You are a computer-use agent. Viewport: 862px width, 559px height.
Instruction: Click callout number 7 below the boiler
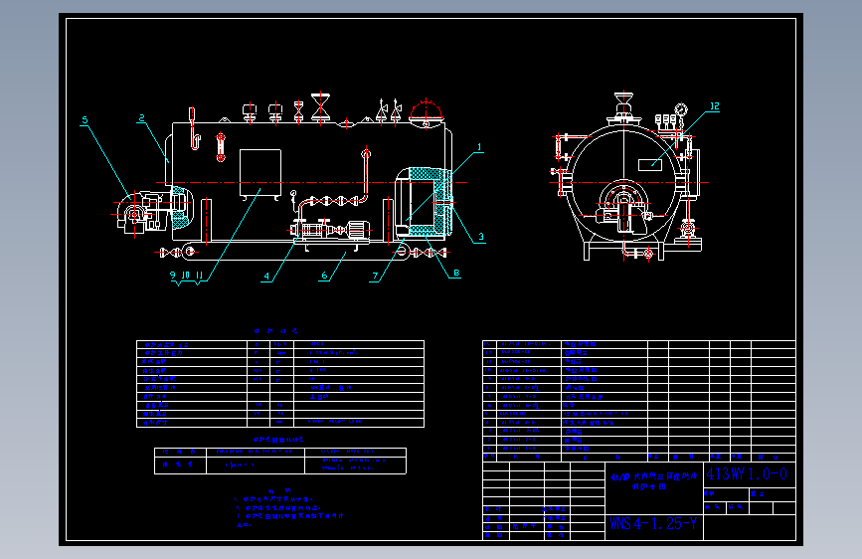pyautogui.click(x=375, y=276)
